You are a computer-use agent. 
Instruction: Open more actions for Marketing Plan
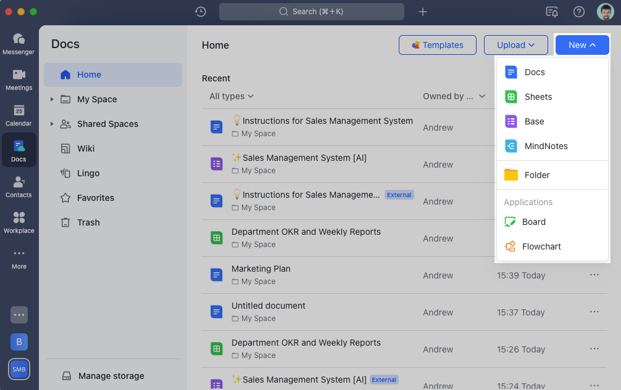pos(594,275)
